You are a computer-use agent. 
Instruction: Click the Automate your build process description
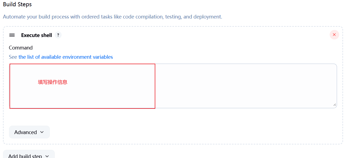(113, 17)
